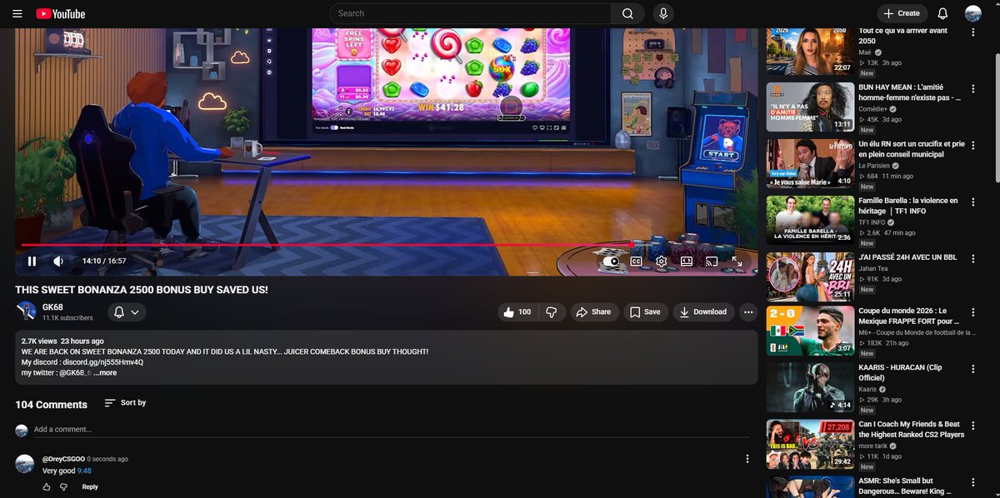Open 'Can I Coach My Friends' video
The height and width of the screenshot is (498, 1000).
[x=912, y=429]
